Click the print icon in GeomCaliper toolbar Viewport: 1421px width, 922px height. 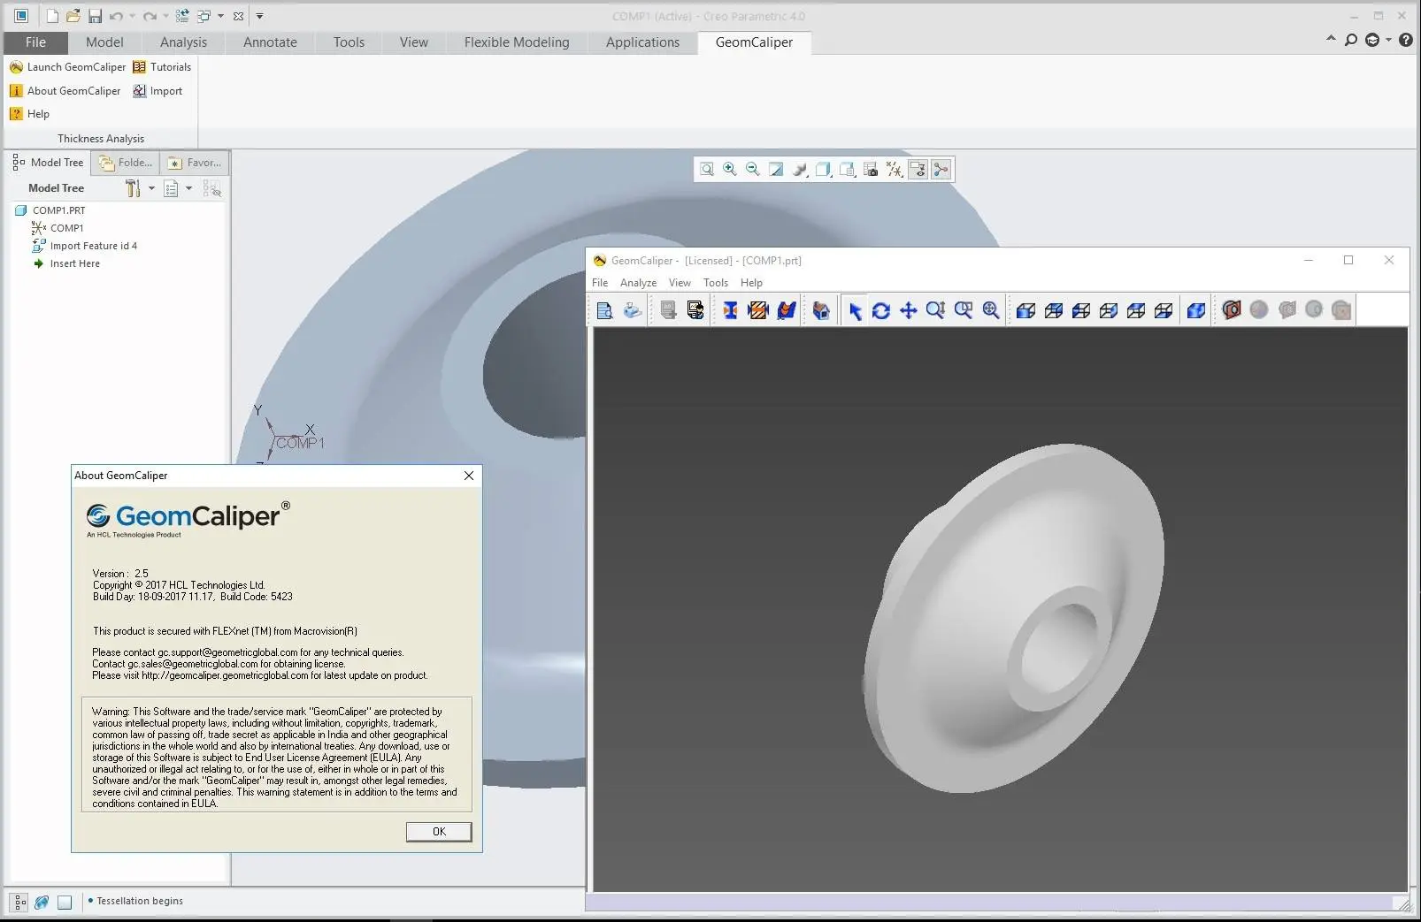(x=632, y=310)
